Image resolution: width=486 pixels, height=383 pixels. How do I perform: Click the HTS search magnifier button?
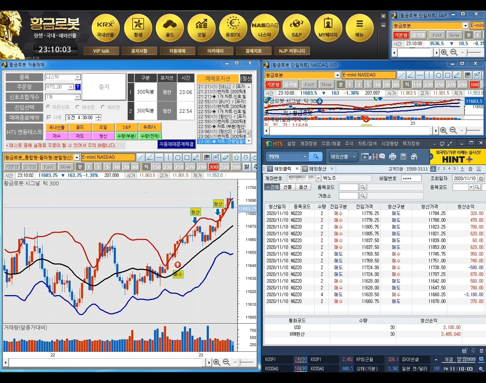[315, 156]
